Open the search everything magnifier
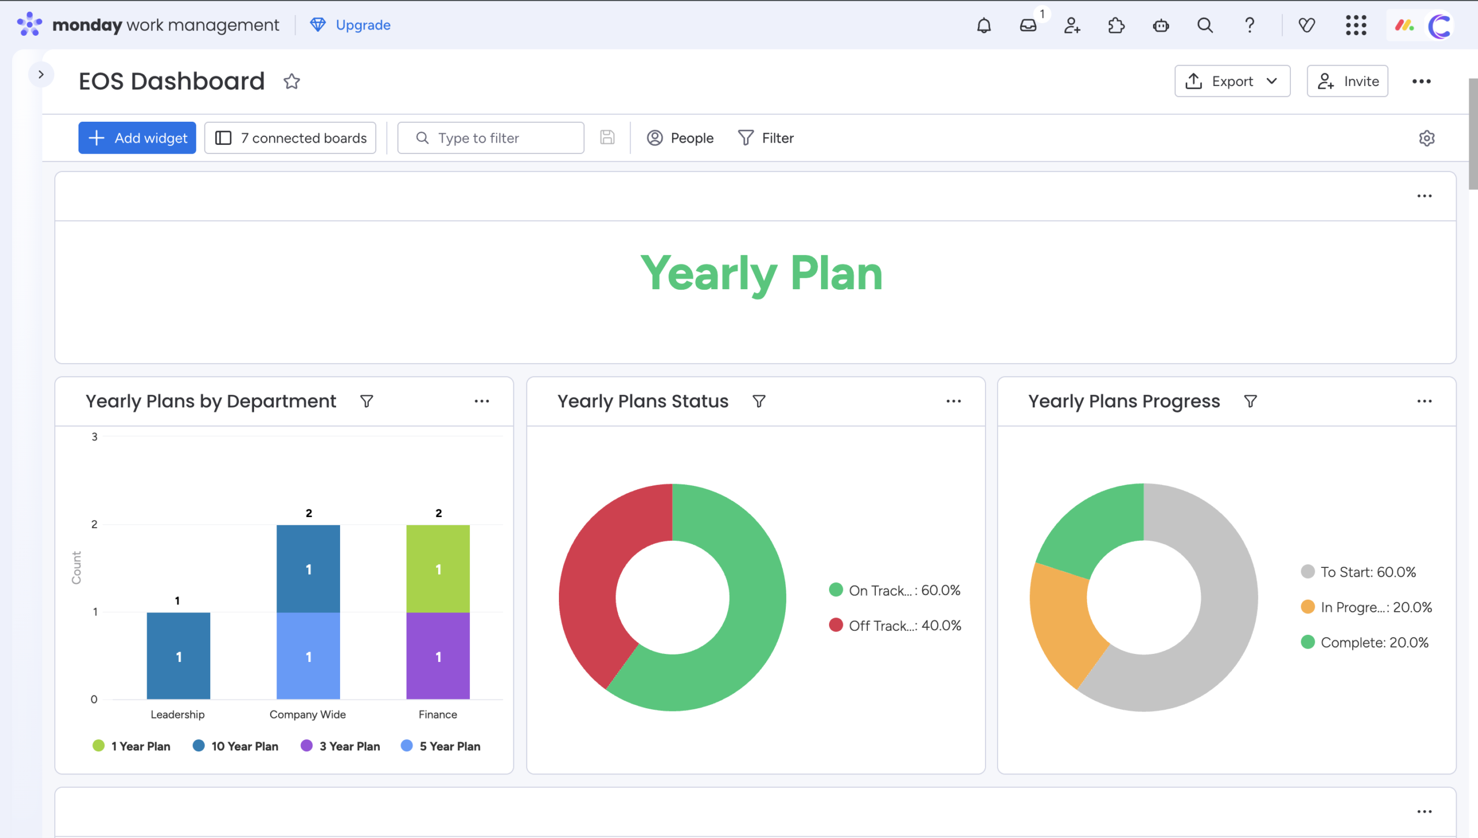Viewport: 1478px width, 838px height. click(x=1205, y=25)
